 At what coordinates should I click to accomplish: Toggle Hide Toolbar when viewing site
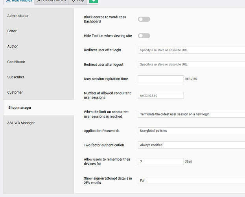[144, 36]
